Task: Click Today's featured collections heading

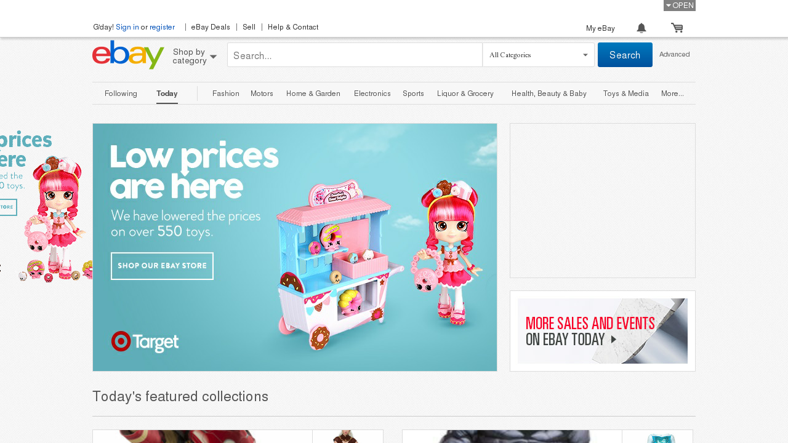Action: (180, 396)
